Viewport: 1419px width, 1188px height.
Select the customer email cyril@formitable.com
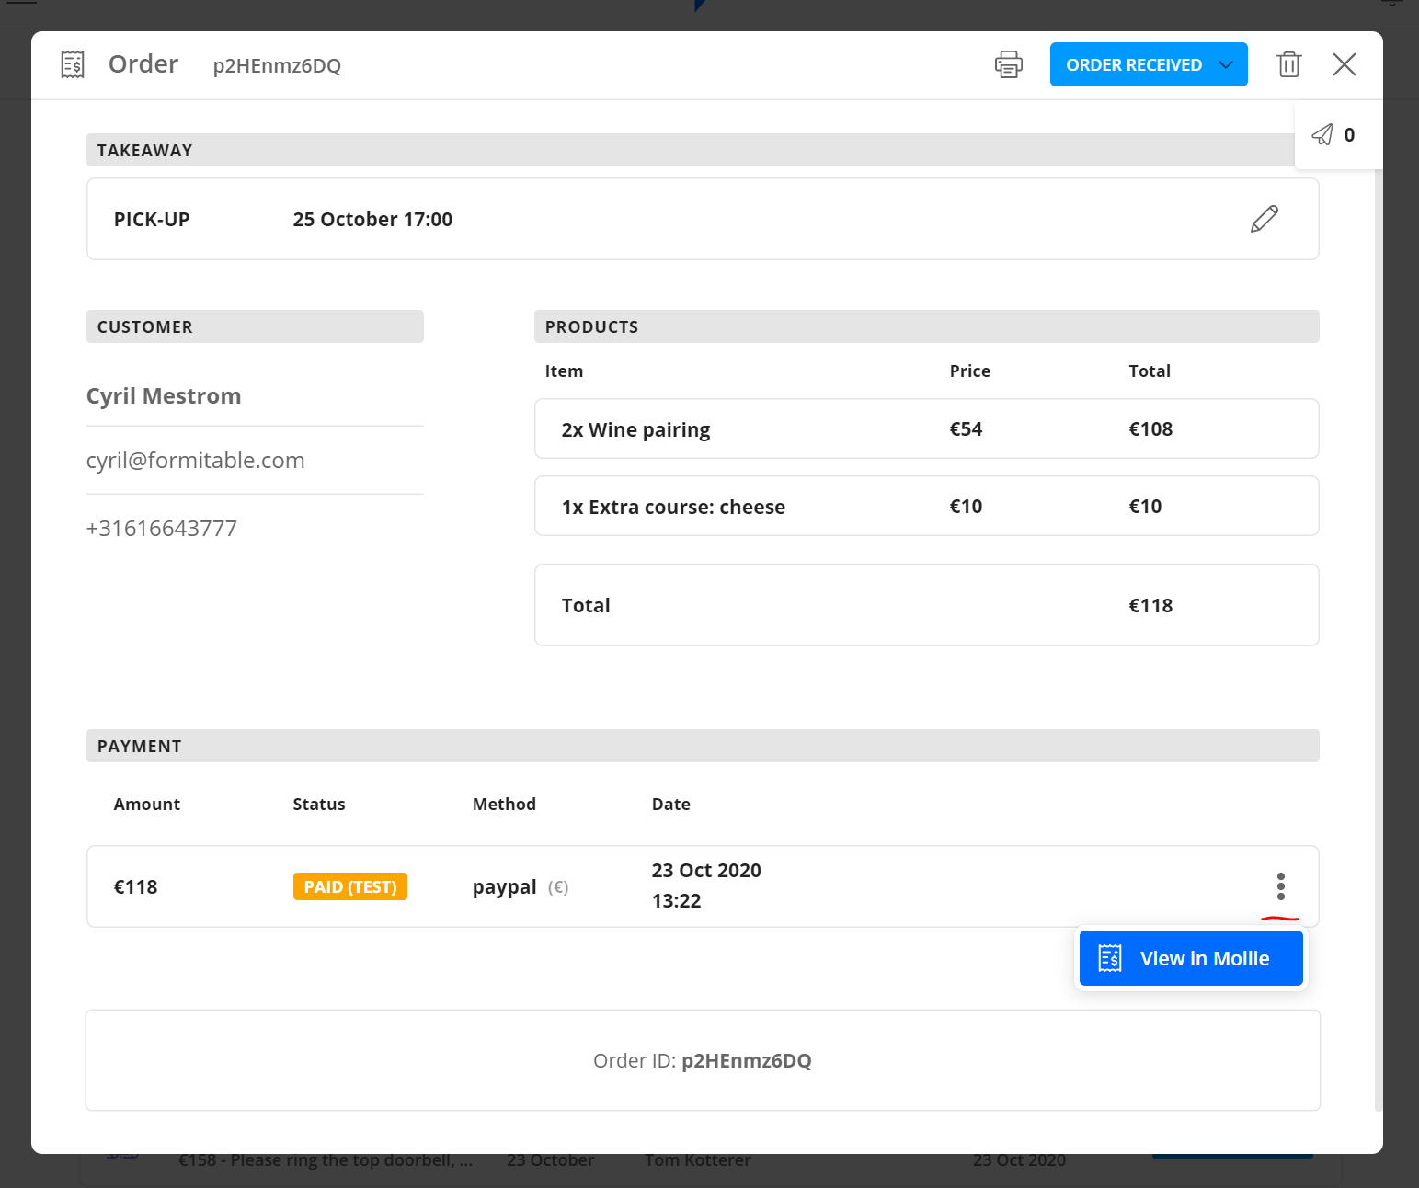pyautogui.click(x=195, y=460)
